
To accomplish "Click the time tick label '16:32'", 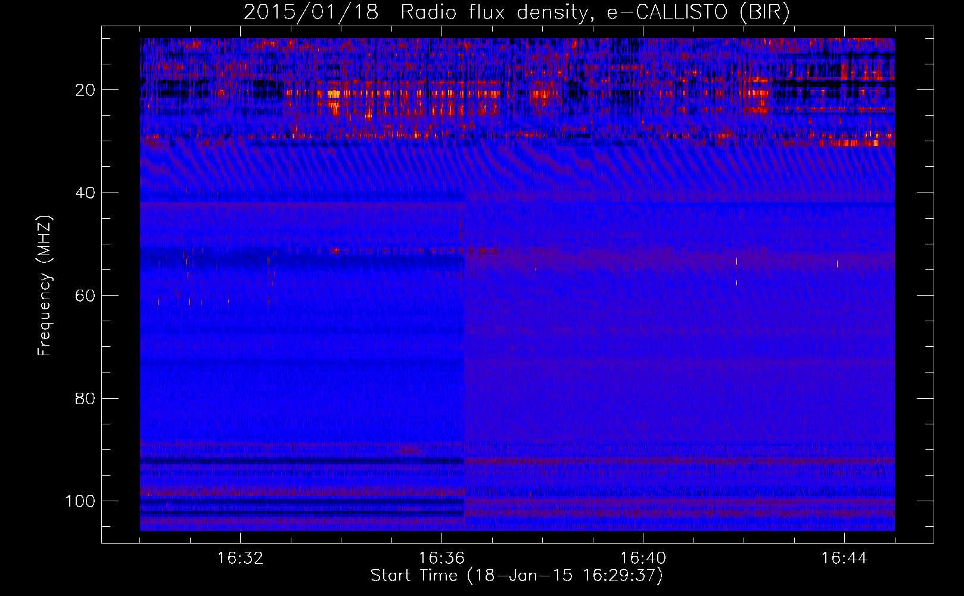I will pyautogui.click(x=240, y=558).
